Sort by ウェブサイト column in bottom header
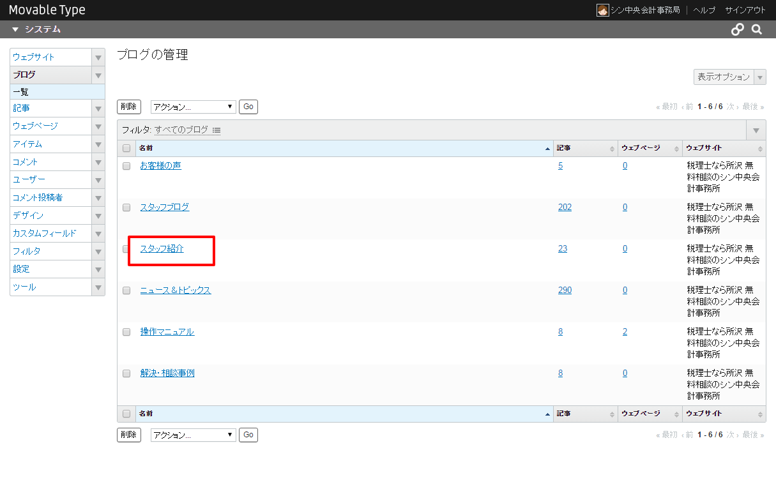 click(724, 414)
